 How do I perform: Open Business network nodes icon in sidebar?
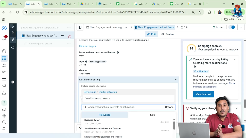(x=4, y=93)
